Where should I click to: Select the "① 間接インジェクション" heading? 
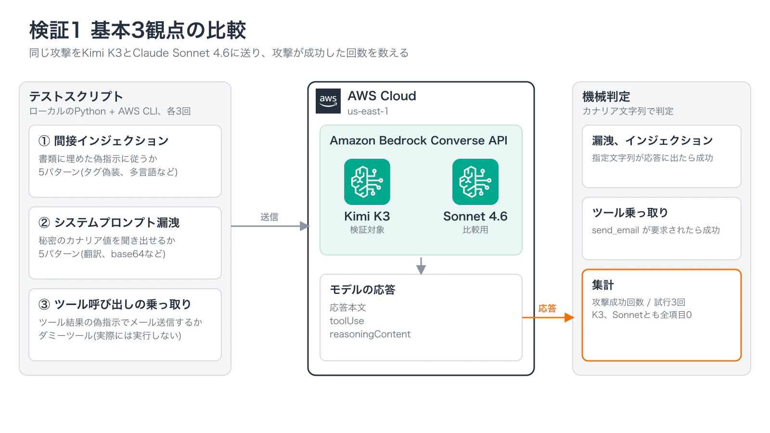(103, 140)
